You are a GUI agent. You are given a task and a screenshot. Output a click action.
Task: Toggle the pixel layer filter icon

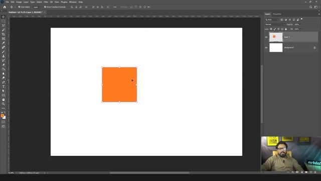(x=282, y=20)
